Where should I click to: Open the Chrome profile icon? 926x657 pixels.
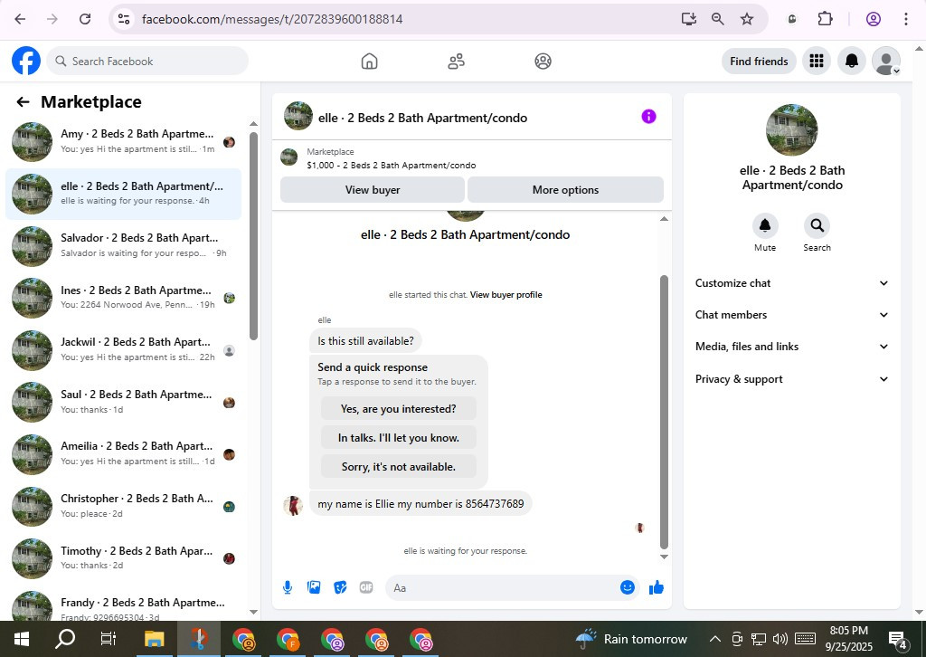(874, 19)
